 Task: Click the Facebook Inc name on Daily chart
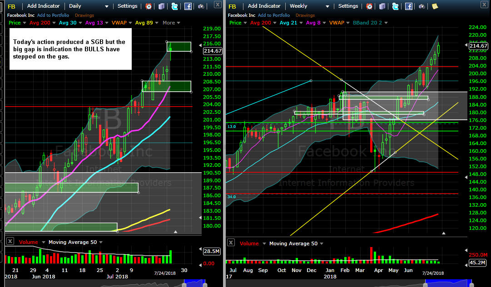point(21,15)
